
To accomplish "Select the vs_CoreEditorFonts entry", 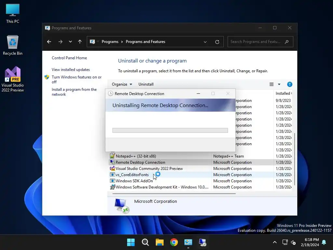I will pyautogui.click(x=200, y=174).
